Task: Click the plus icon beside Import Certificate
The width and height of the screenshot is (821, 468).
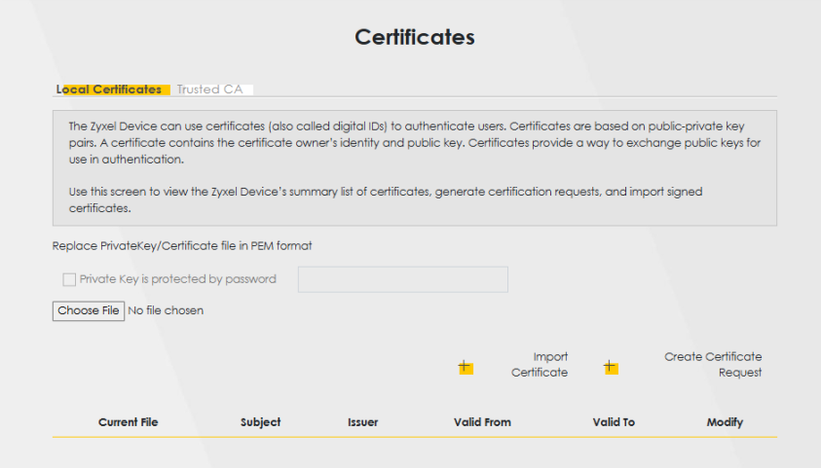Action: click(465, 367)
